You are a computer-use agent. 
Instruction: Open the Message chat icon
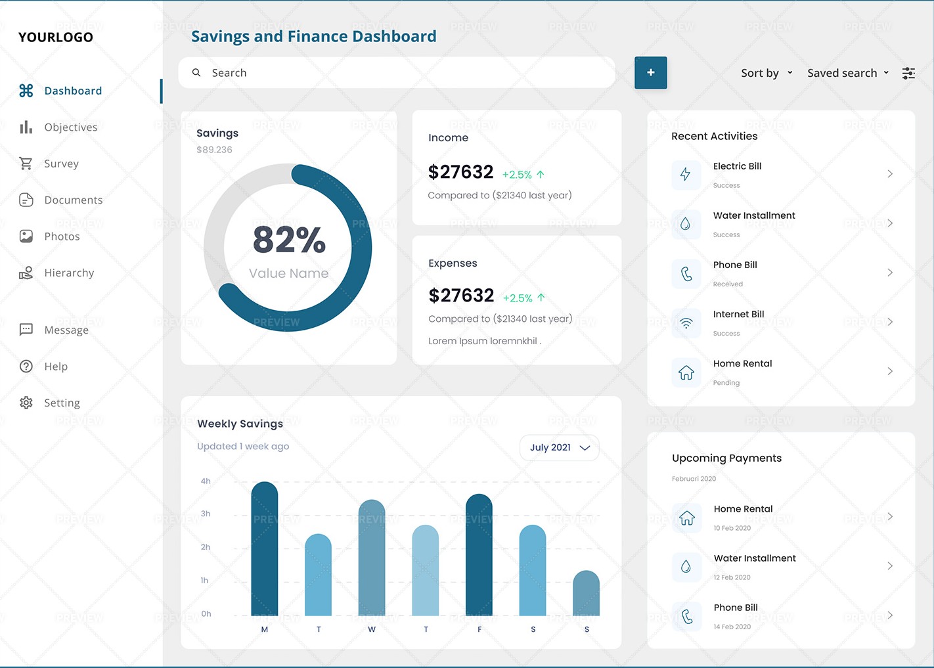(x=26, y=329)
